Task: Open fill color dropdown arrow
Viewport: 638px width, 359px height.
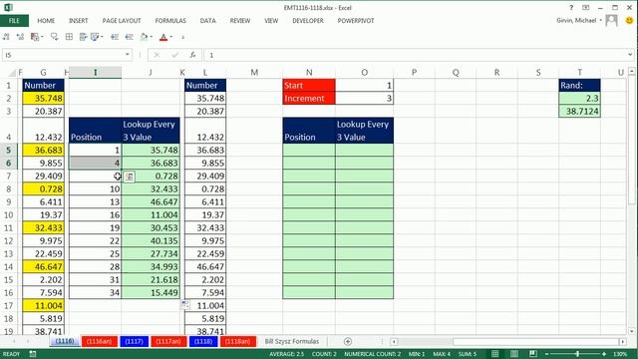Action: [151, 37]
